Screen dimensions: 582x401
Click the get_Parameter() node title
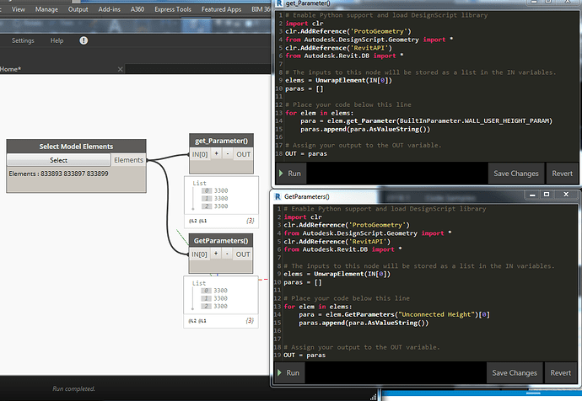(x=221, y=141)
